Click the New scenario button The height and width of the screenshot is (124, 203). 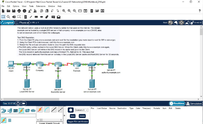(x=73, y=116)
